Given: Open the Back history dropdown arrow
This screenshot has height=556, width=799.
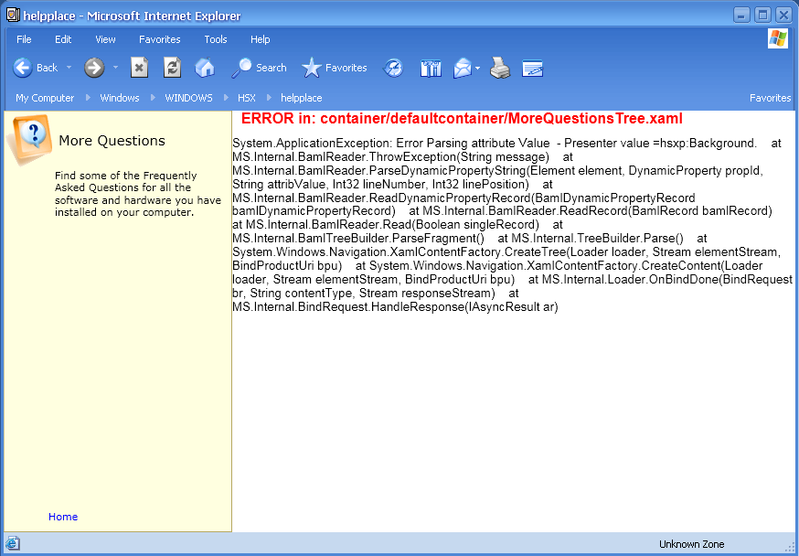Looking at the screenshot, I should [69, 68].
